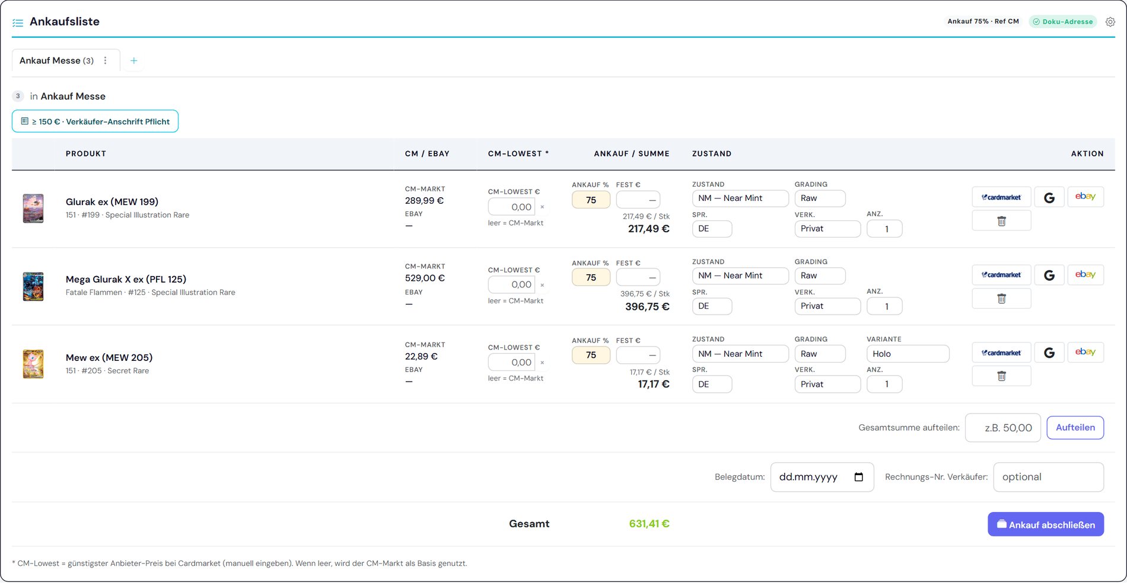The image size is (1127, 583).
Task: Clear CM-Lowest value for Glurak ex (MEW 199)
Action: pos(542,207)
